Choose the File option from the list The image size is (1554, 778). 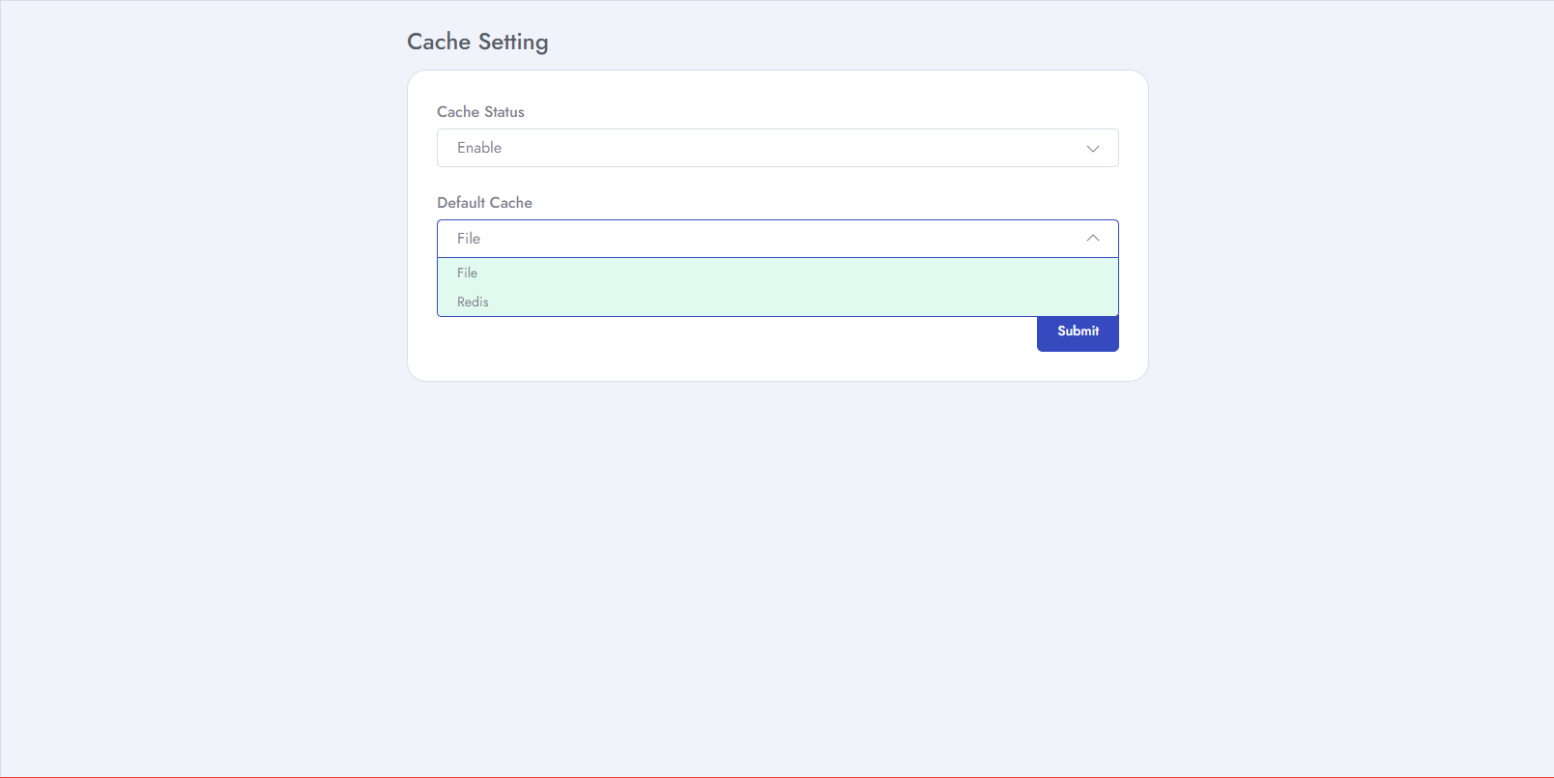point(778,273)
